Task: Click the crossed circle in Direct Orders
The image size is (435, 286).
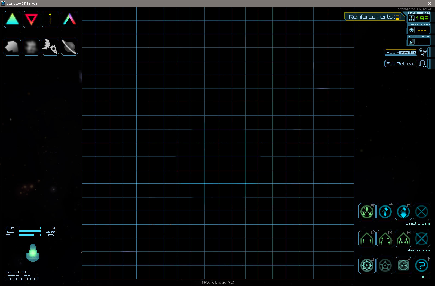Action: point(422,211)
